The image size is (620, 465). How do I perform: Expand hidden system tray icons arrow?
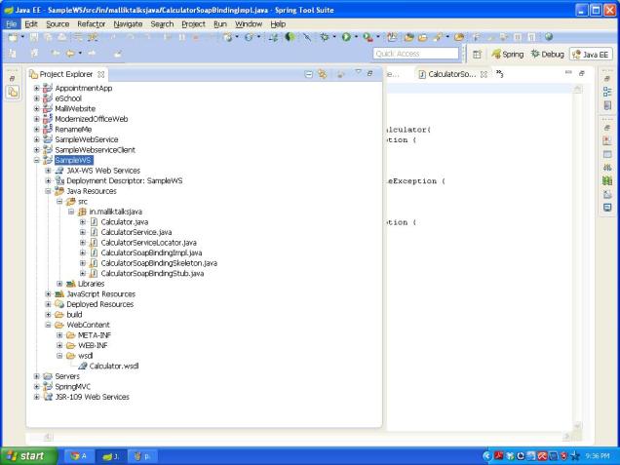[486, 456]
